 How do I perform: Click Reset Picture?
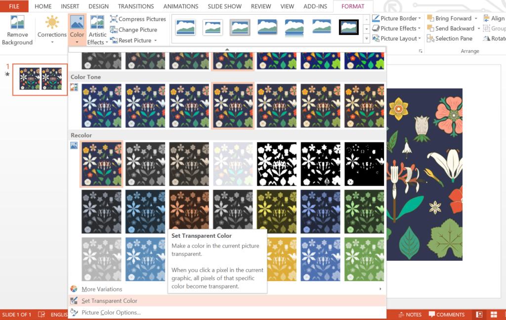coord(133,40)
